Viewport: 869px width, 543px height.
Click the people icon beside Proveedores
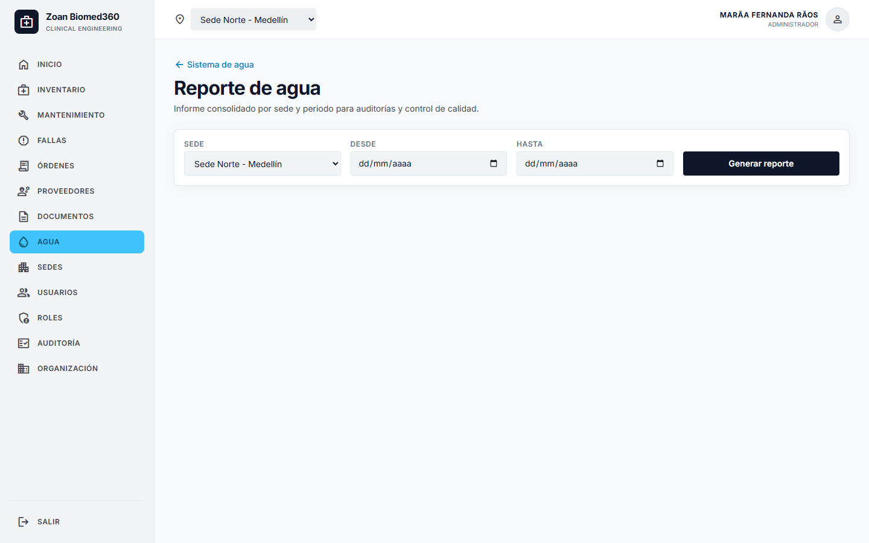24,191
